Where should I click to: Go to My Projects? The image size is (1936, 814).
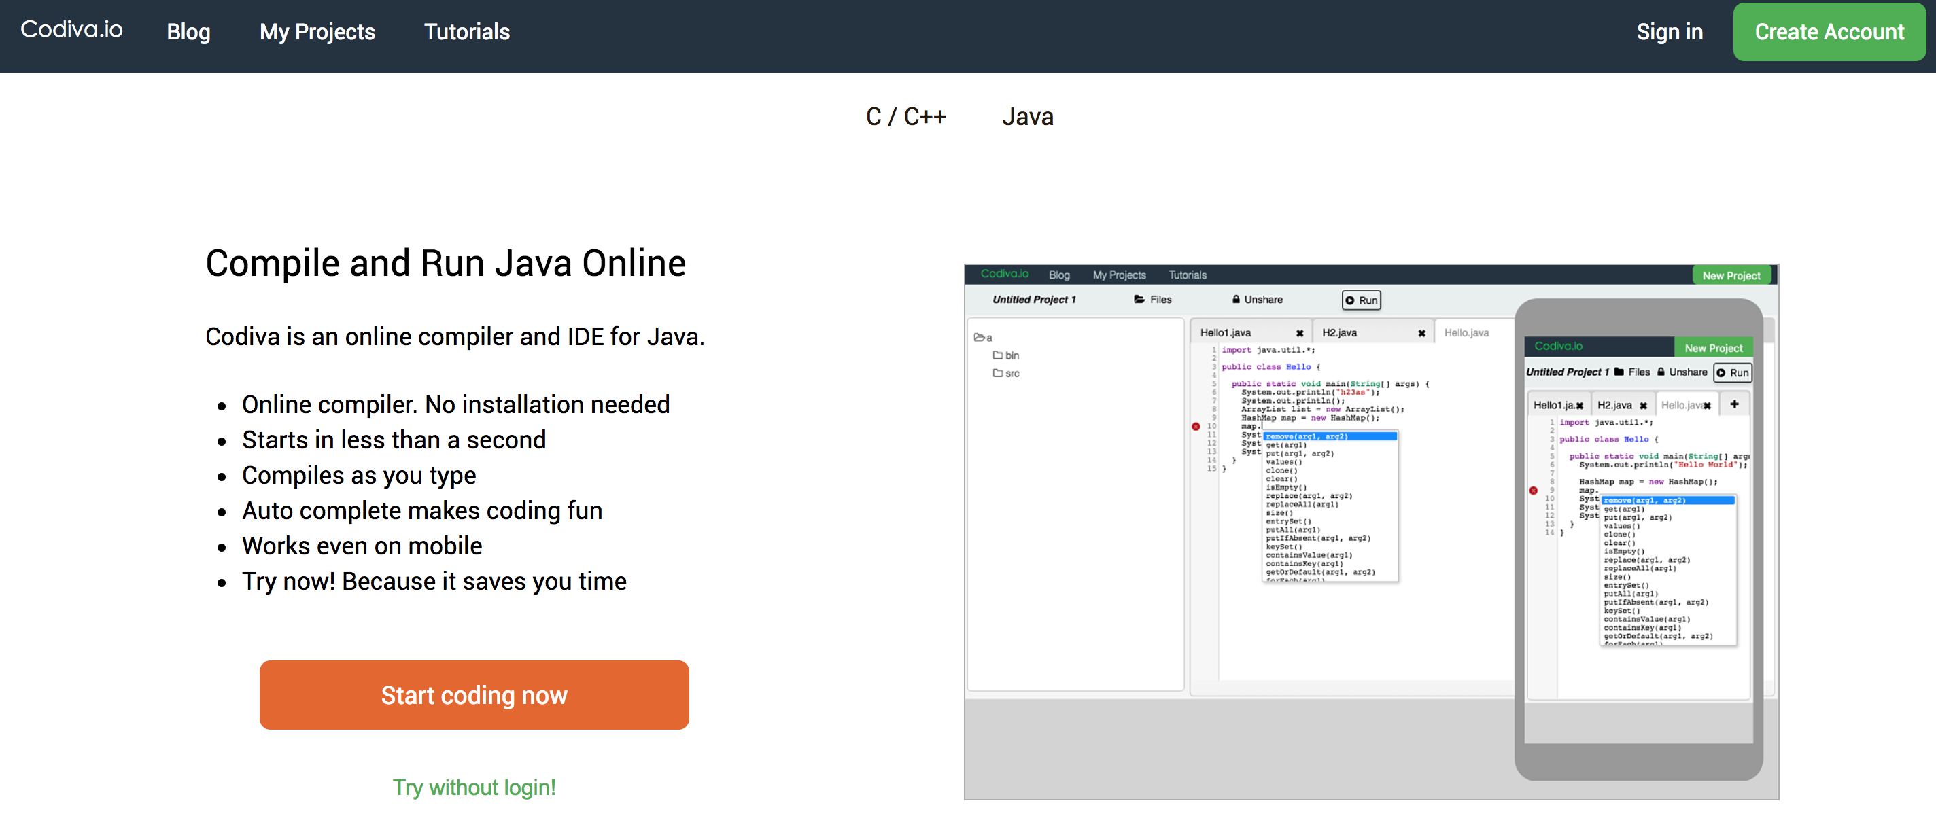point(316,31)
